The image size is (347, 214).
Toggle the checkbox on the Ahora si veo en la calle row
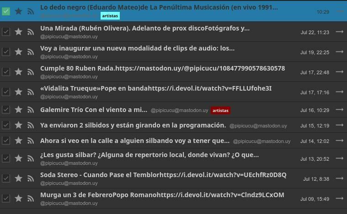click(6, 141)
